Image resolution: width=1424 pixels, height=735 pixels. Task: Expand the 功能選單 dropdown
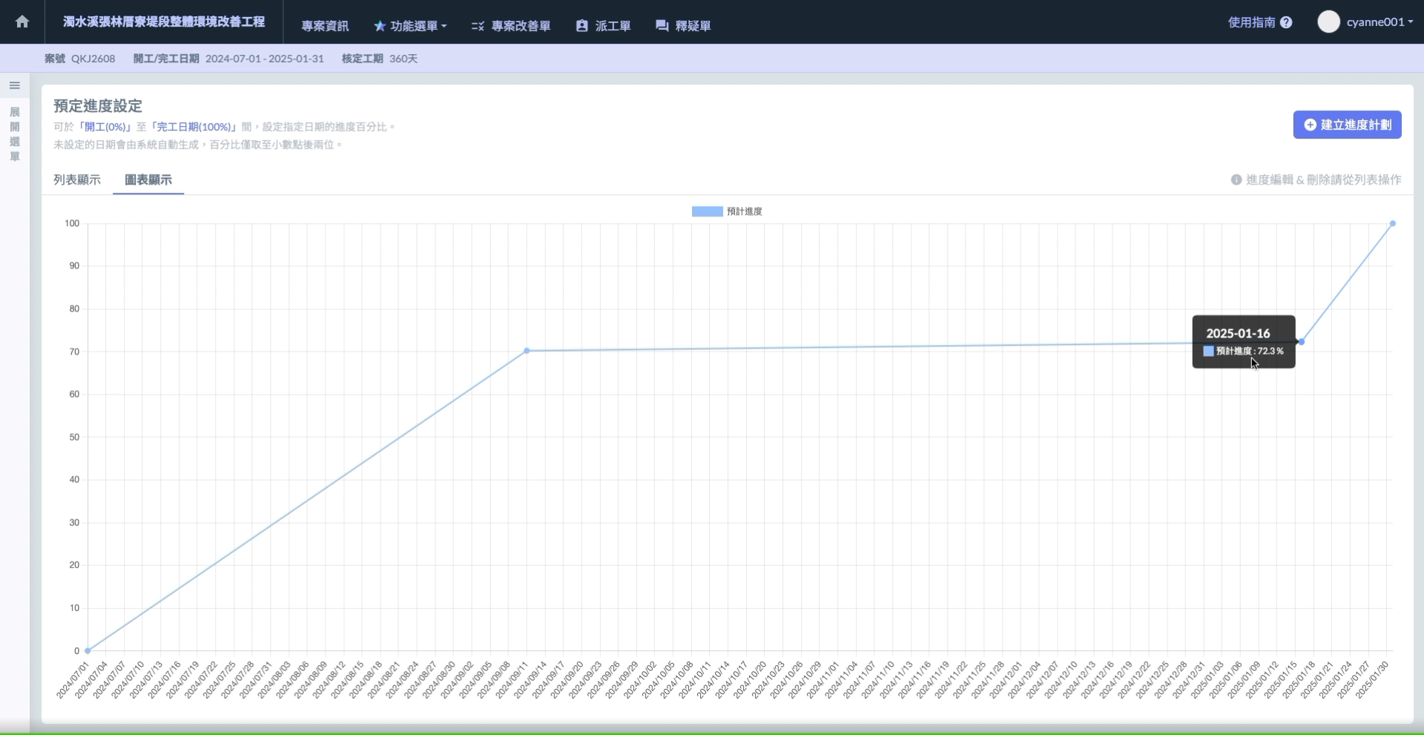410,26
